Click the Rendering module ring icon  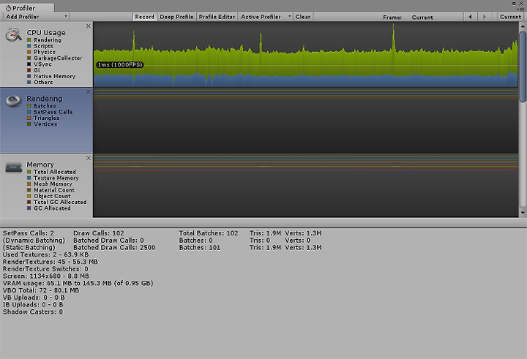[14, 101]
